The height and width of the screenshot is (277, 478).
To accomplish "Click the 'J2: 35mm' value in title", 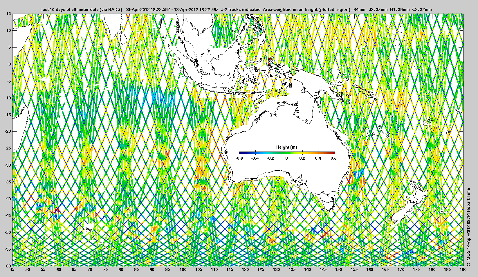I will click(378, 10).
